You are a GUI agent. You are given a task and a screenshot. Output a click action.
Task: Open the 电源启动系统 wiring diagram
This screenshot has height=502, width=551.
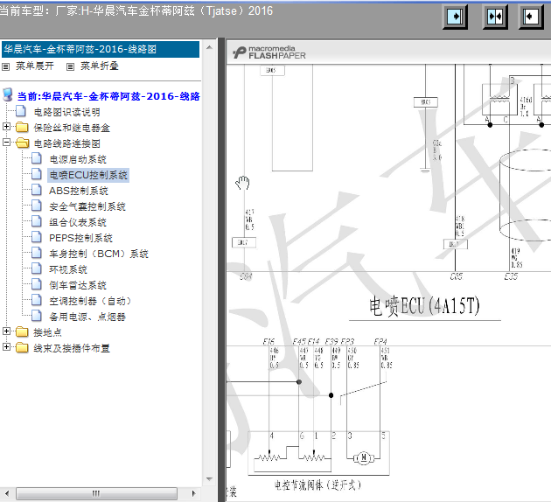coord(78,159)
